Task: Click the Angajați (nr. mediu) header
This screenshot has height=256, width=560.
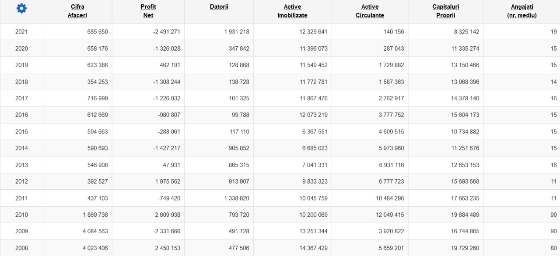Action: (x=522, y=11)
